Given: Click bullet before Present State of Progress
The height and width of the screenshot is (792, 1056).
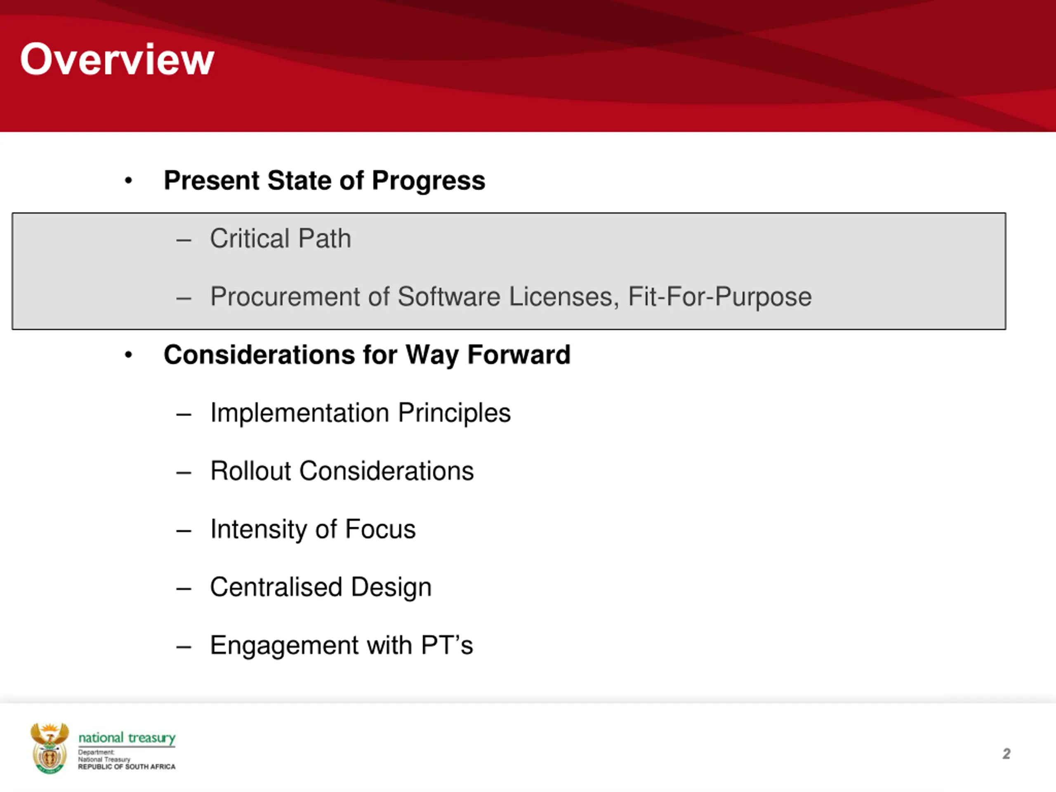Looking at the screenshot, I should point(128,181).
